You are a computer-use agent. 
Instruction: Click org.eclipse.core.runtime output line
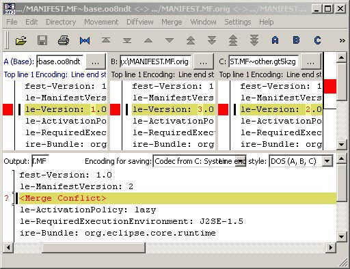(118, 233)
